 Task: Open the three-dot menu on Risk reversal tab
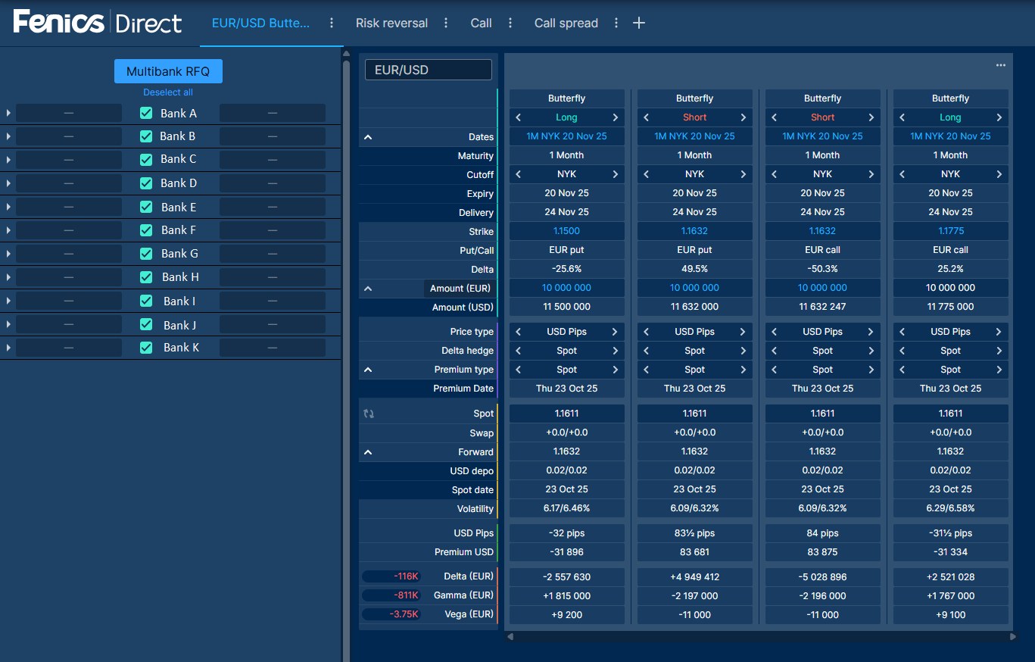click(446, 23)
